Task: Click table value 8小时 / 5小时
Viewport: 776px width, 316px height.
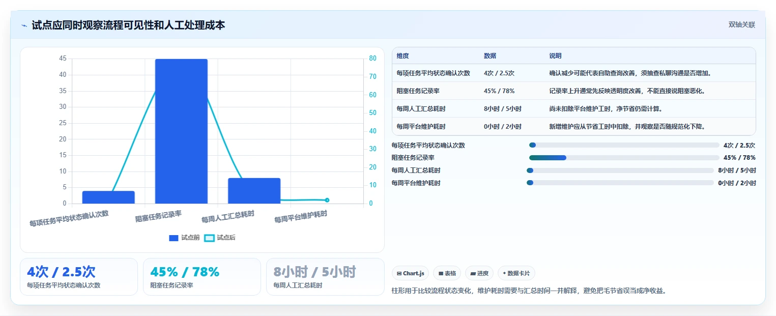Action: [x=503, y=109]
